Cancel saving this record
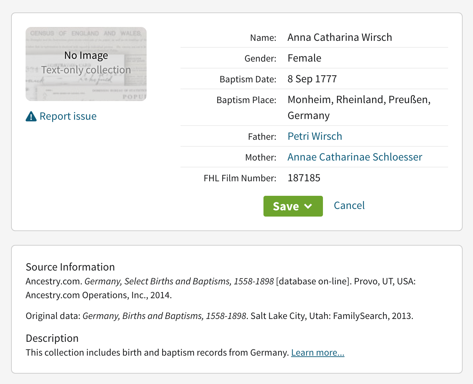This screenshot has width=473, height=384. tap(349, 205)
